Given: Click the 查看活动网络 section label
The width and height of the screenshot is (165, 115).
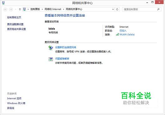Looking at the screenshot, I should click(x=52, y=22).
